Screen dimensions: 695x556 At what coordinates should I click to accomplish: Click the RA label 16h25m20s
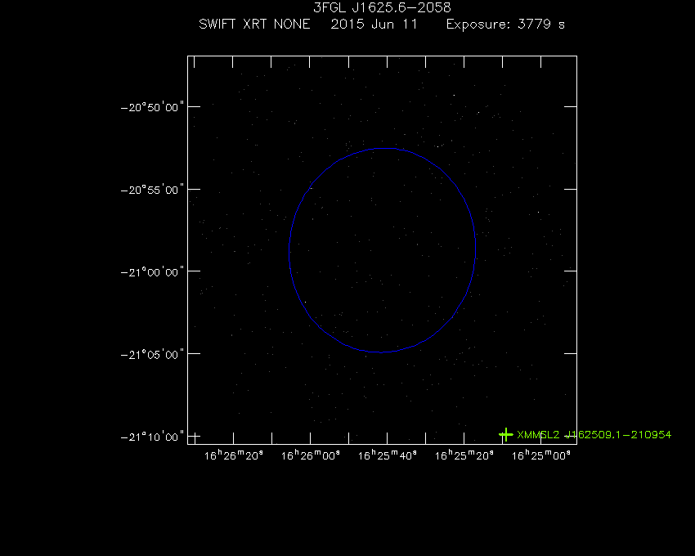(x=464, y=455)
